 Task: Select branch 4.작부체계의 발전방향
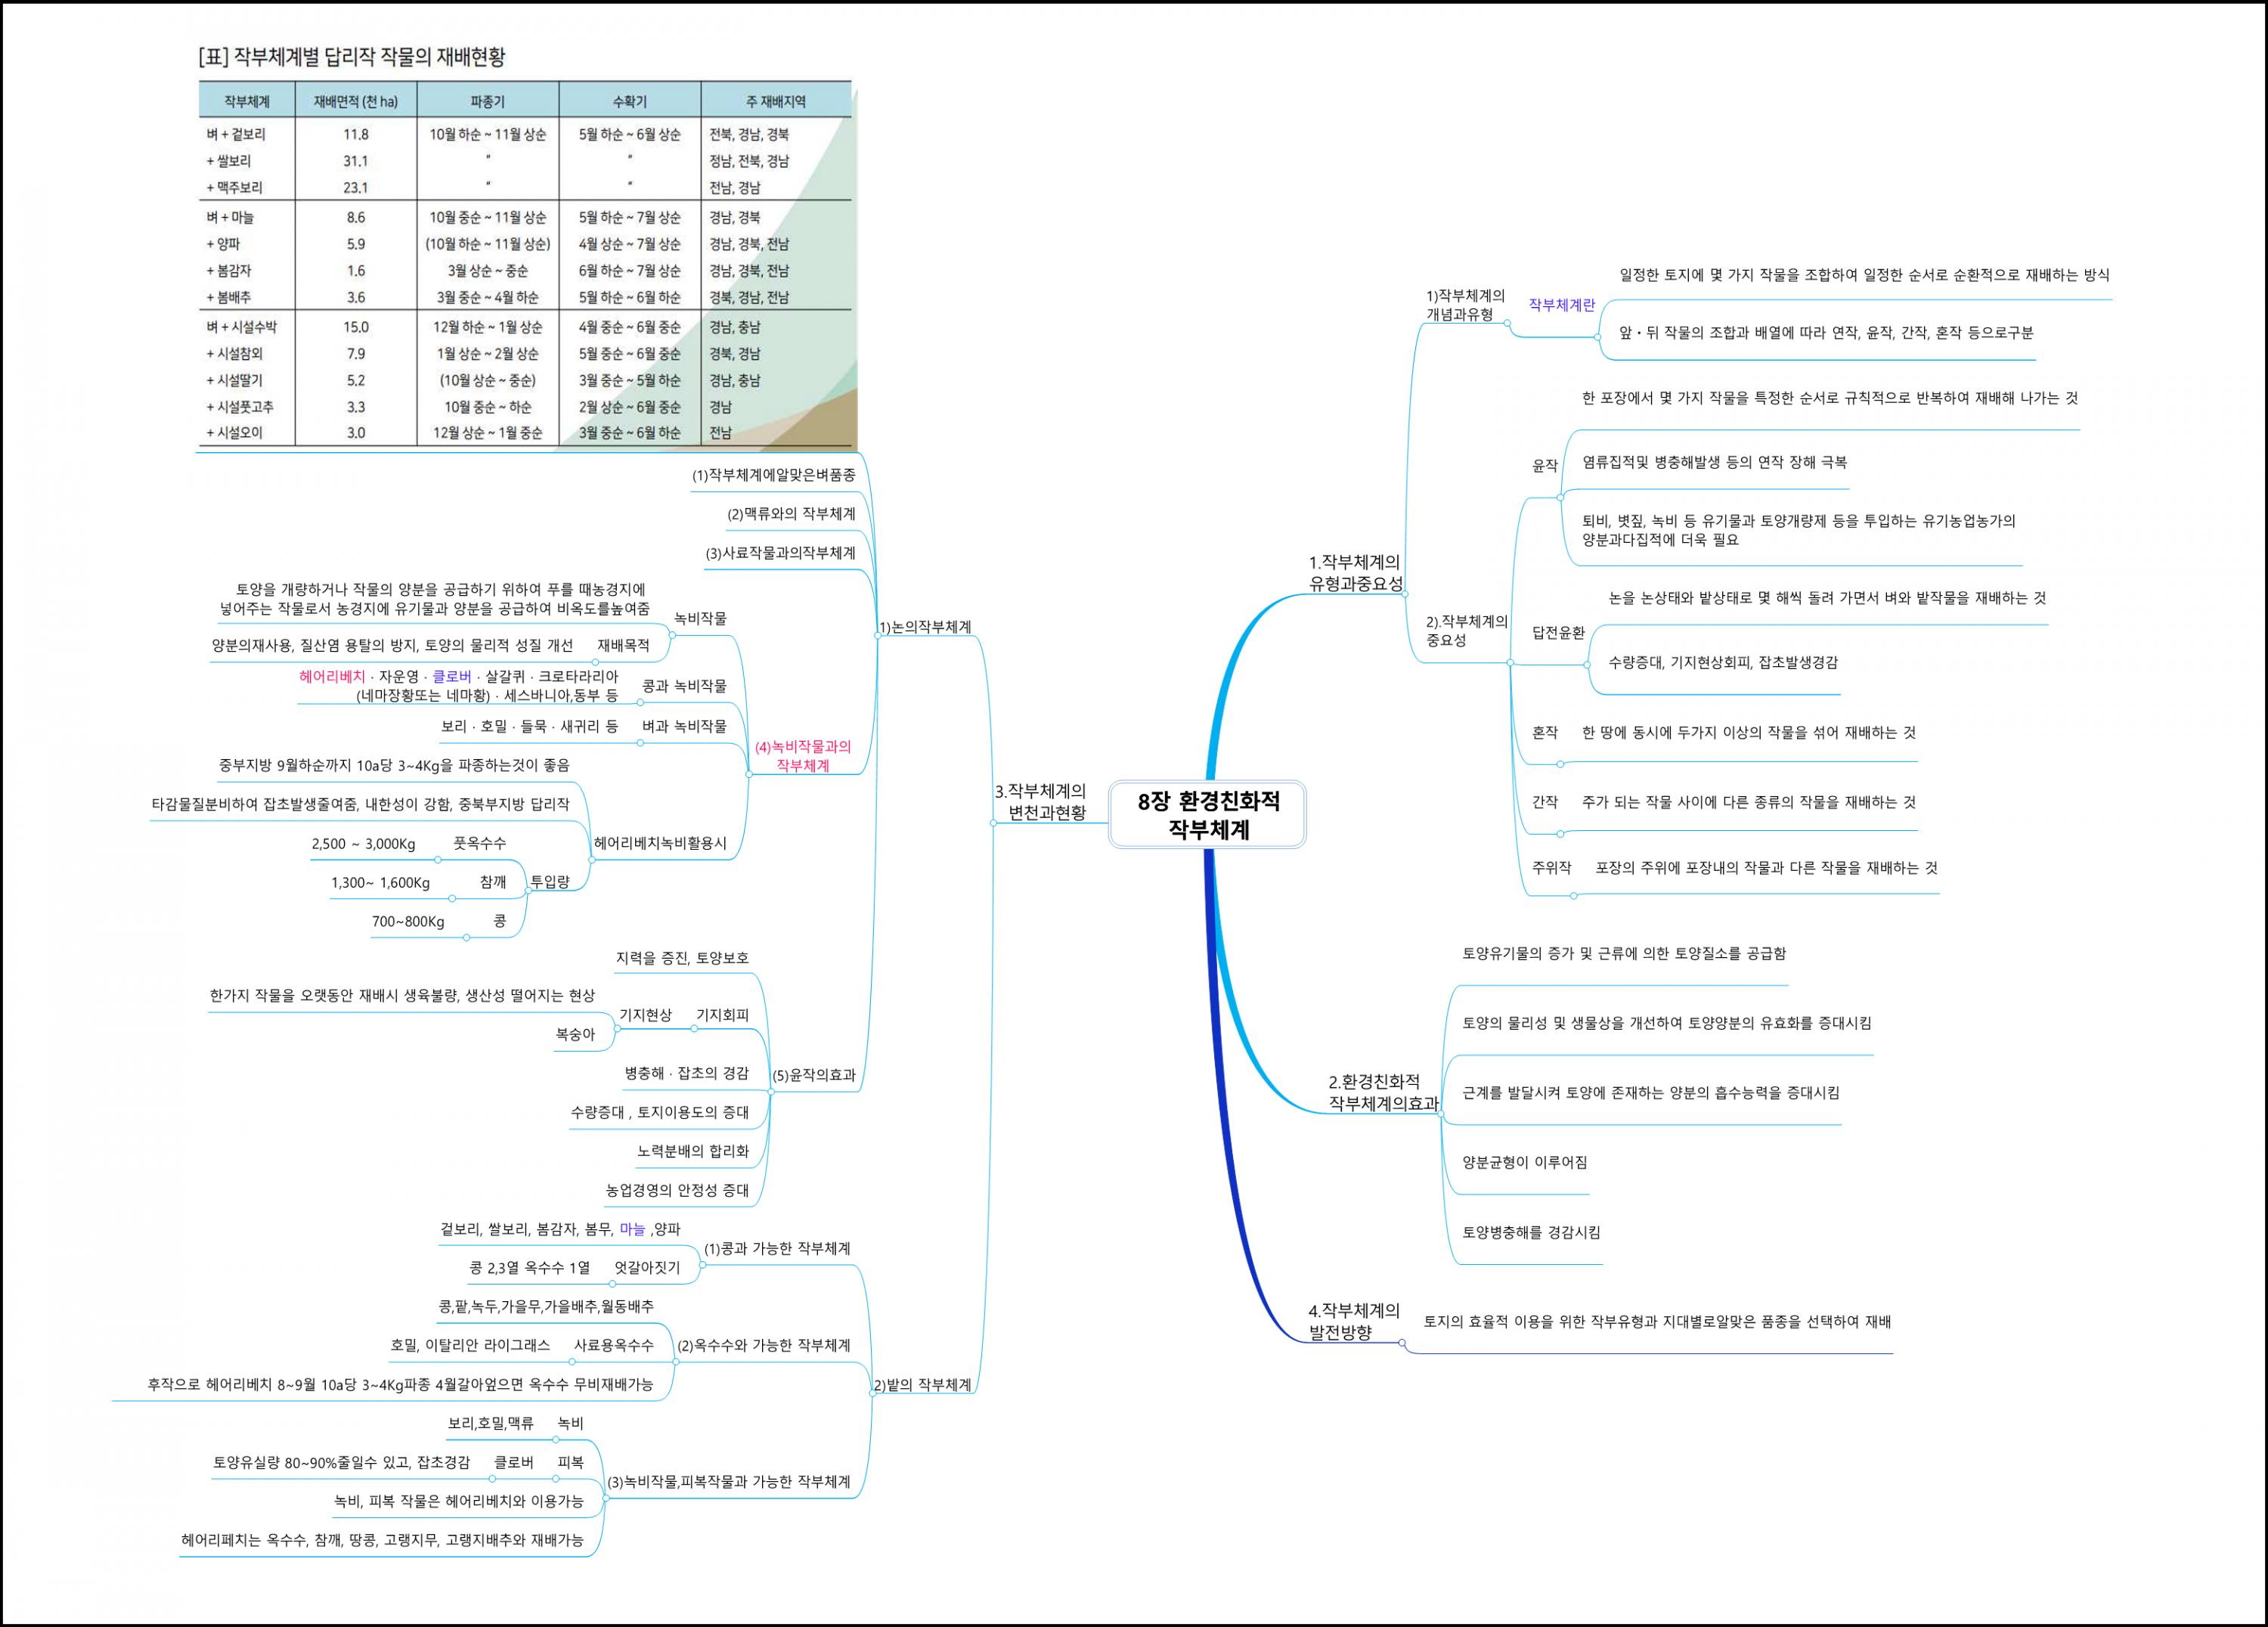tap(1355, 1321)
